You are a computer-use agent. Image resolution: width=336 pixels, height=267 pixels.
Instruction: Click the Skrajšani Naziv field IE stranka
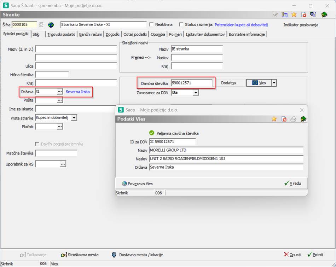click(x=197, y=49)
